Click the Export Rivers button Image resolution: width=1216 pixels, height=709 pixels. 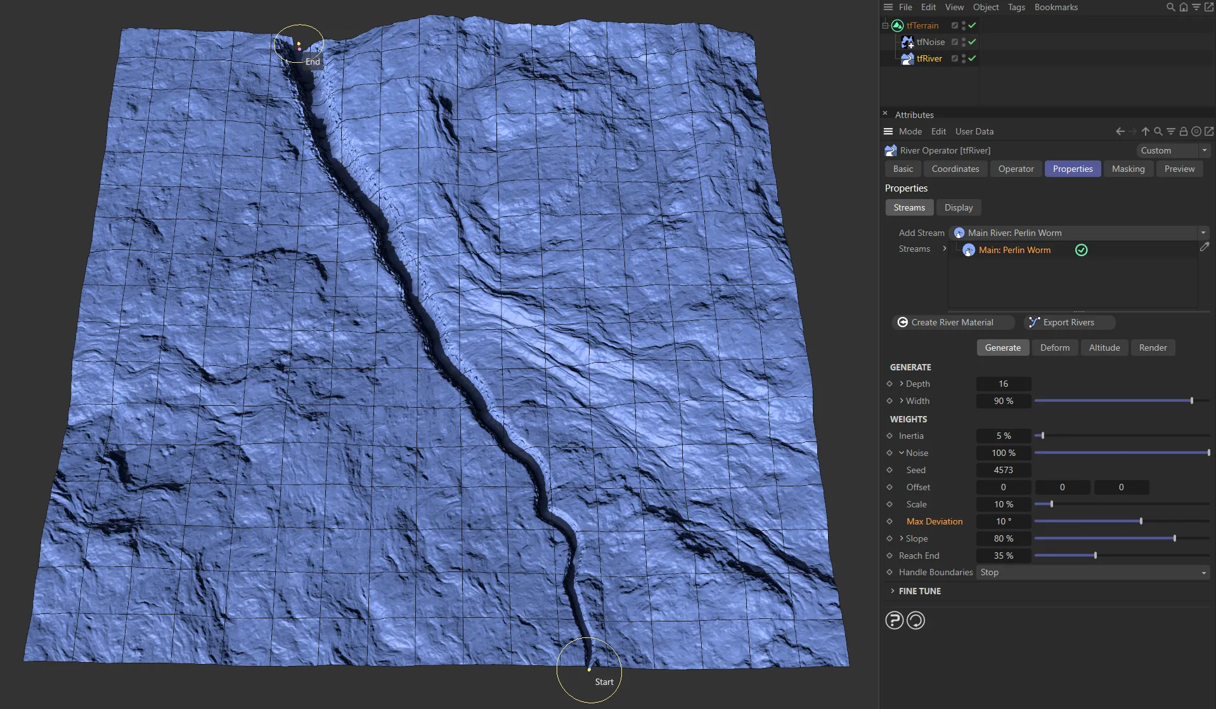[x=1069, y=322]
